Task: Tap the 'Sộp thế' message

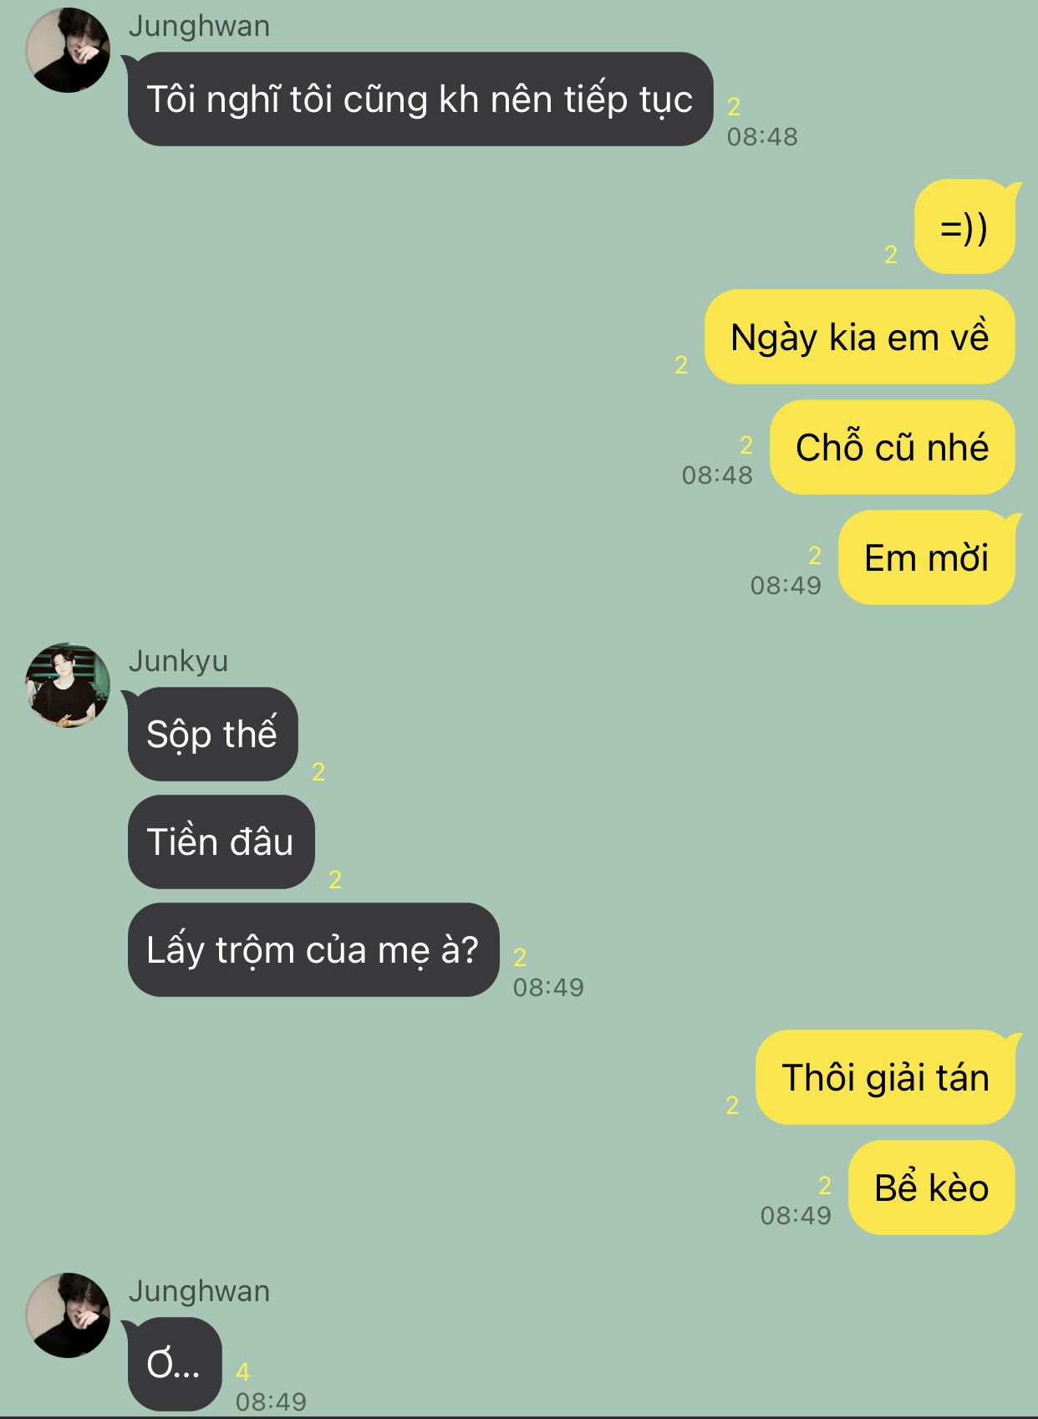Action: [x=212, y=734]
